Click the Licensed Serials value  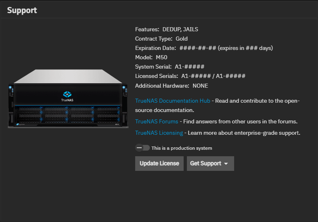[x=213, y=76]
